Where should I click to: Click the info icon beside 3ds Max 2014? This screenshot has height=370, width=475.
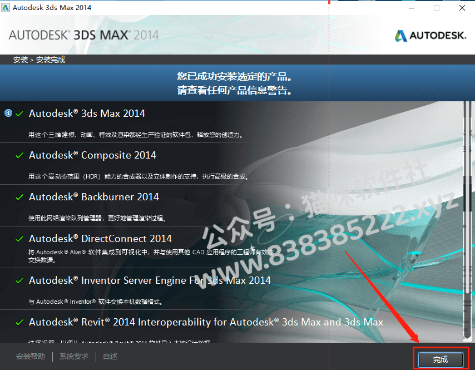point(8,113)
